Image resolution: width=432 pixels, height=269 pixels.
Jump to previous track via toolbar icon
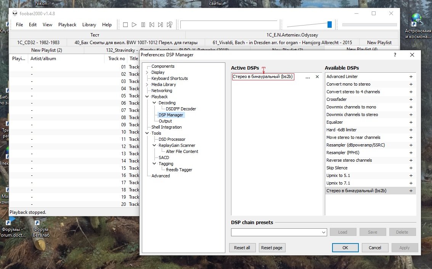tap(152, 25)
